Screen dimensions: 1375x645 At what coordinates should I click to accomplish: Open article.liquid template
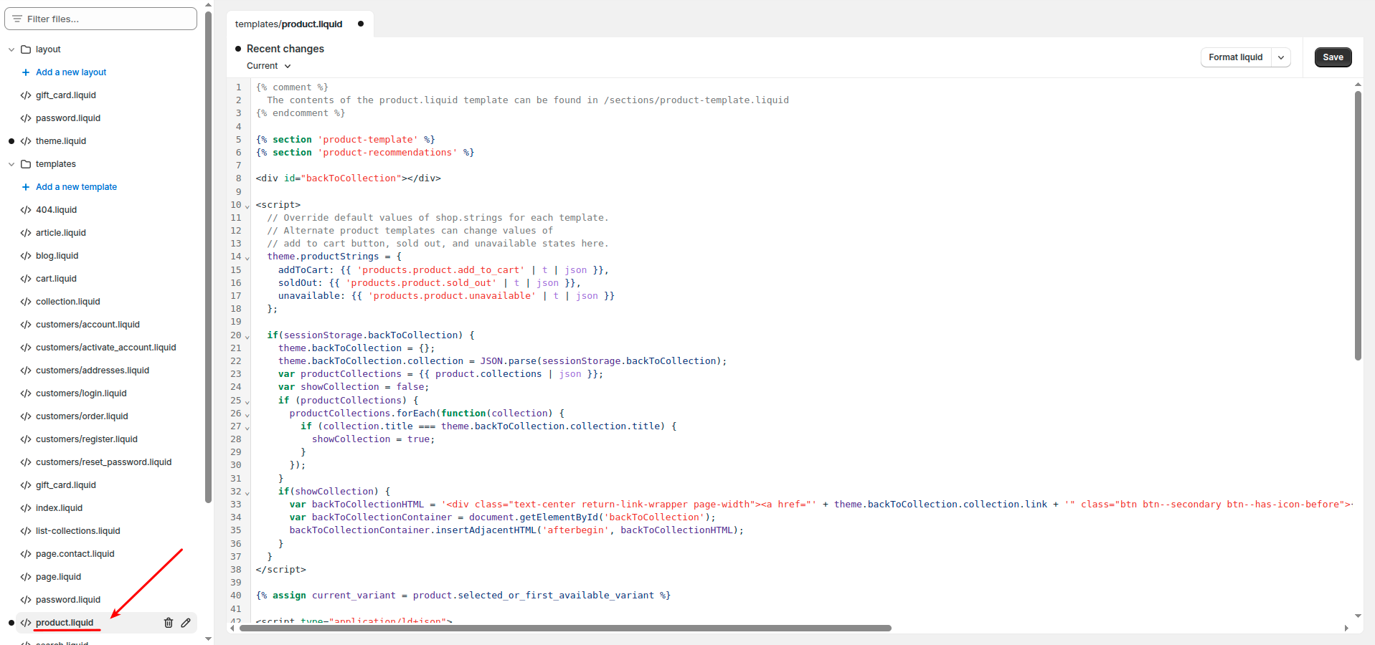pyautogui.click(x=61, y=233)
